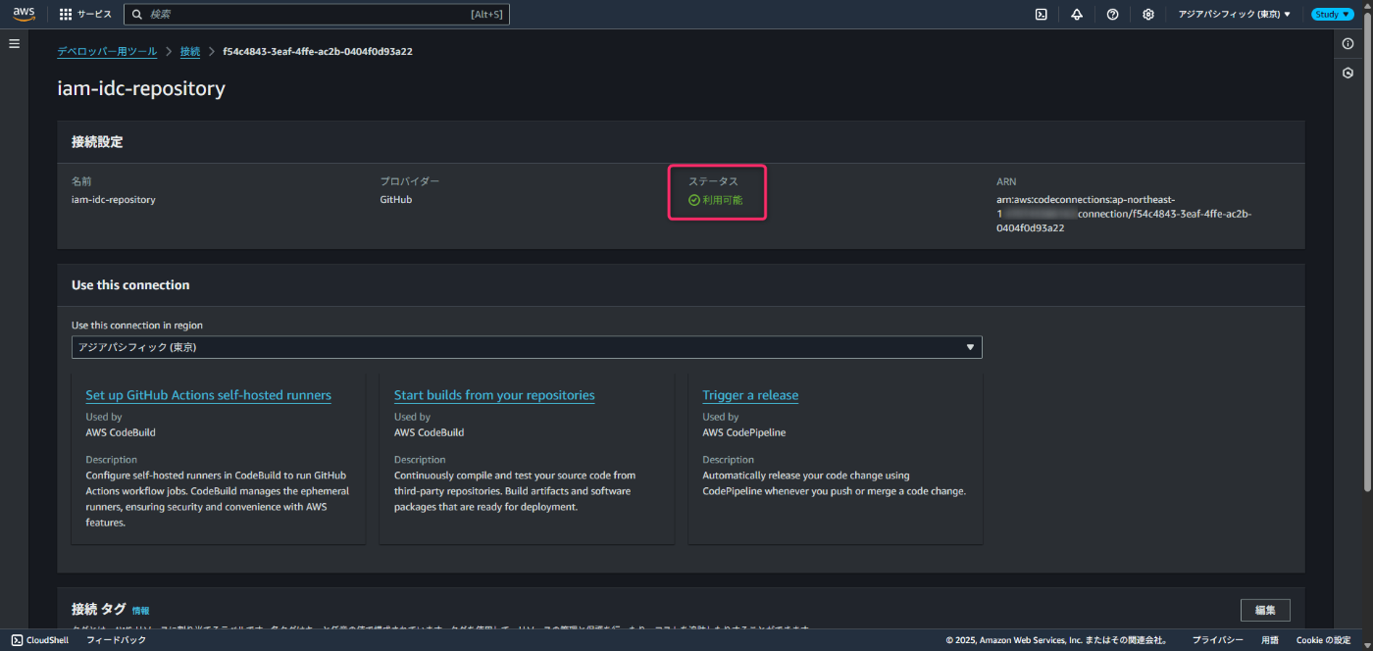Click the iam-idc-repository page heading
1373x651 pixels.
click(x=141, y=88)
